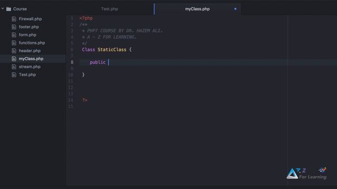Open functions.php in the tree view
337x189 pixels.
click(x=32, y=43)
